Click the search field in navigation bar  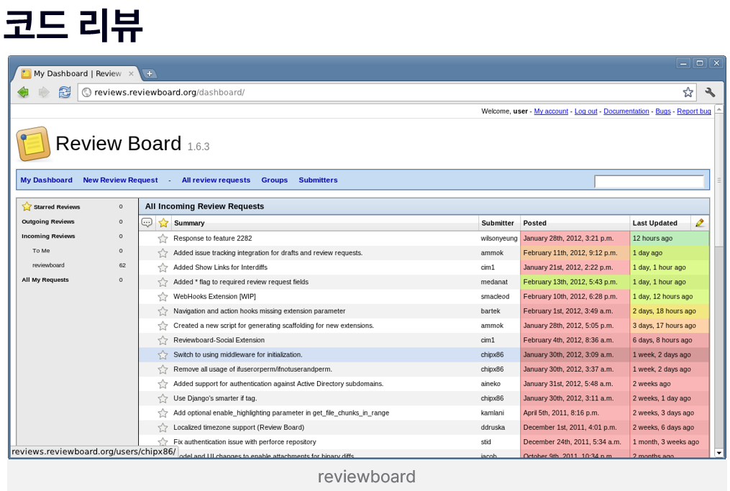click(x=649, y=181)
